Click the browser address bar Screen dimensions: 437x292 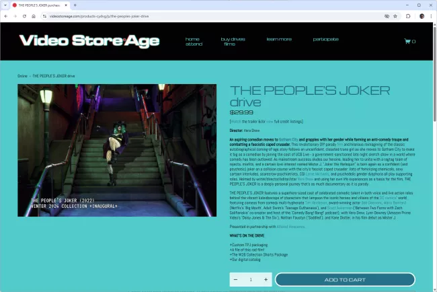click(x=202, y=15)
